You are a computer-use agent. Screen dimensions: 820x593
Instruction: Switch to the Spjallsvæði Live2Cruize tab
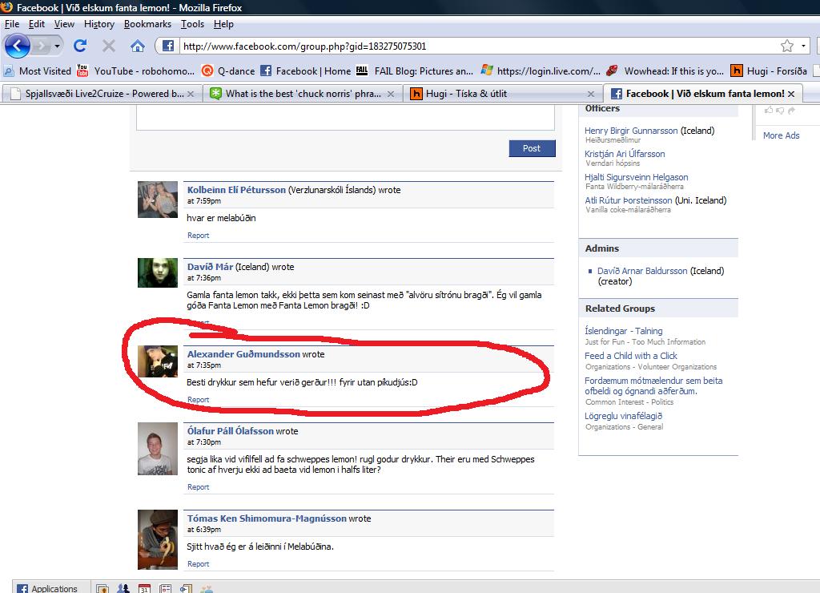pos(100,94)
